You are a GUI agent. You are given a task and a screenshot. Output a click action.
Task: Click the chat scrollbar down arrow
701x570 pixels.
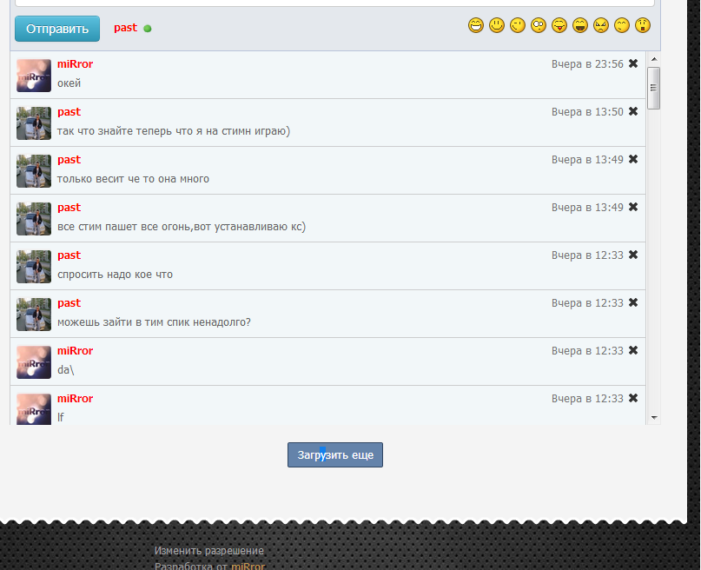pos(654,418)
